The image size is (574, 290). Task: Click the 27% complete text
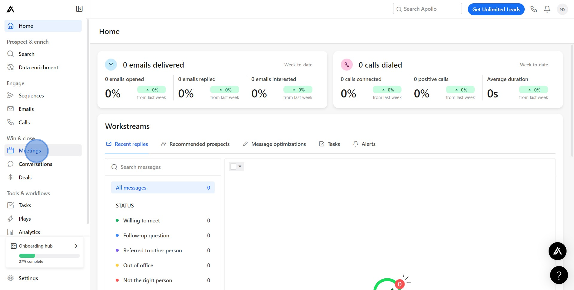[31, 261]
